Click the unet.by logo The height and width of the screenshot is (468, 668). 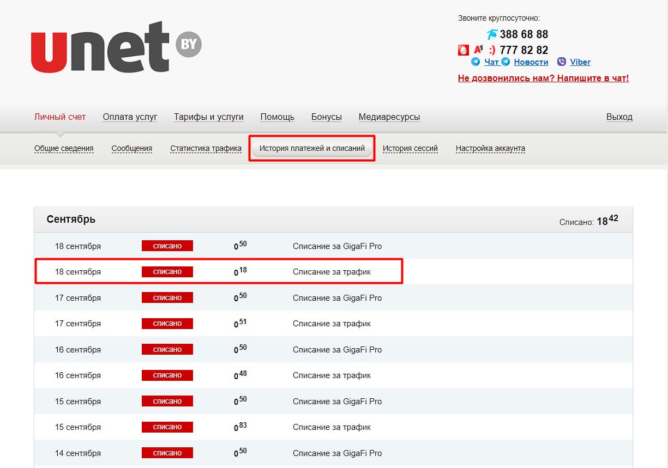(x=116, y=48)
